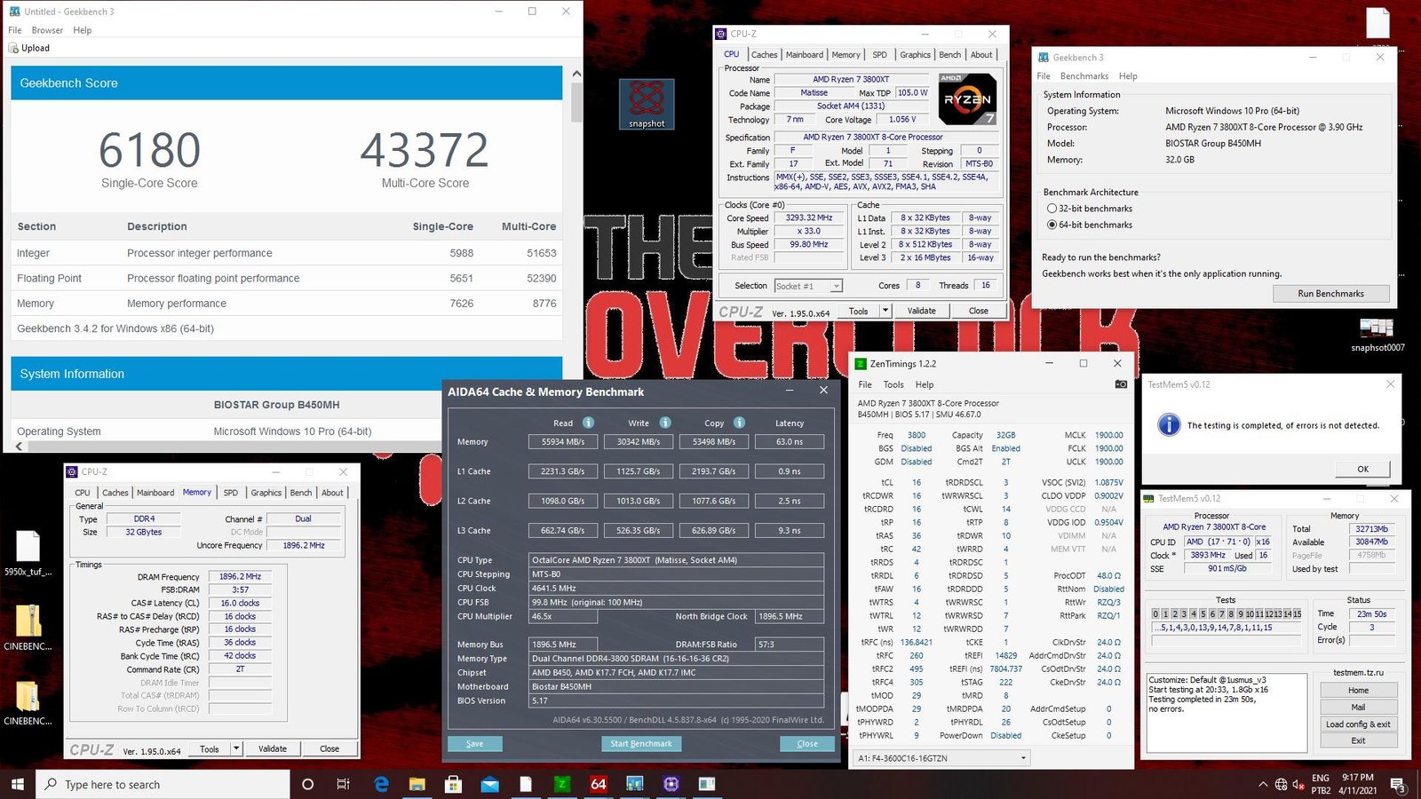1421x799 pixels.
Task: Switch to the Mainboard tab in the top CPU-Z window
Action: pyautogui.click(x=804, y=55)
